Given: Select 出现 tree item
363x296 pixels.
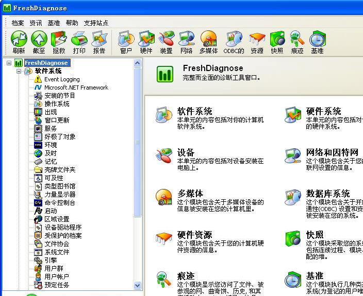Looking at the screenshot, I should coord(51,112).
